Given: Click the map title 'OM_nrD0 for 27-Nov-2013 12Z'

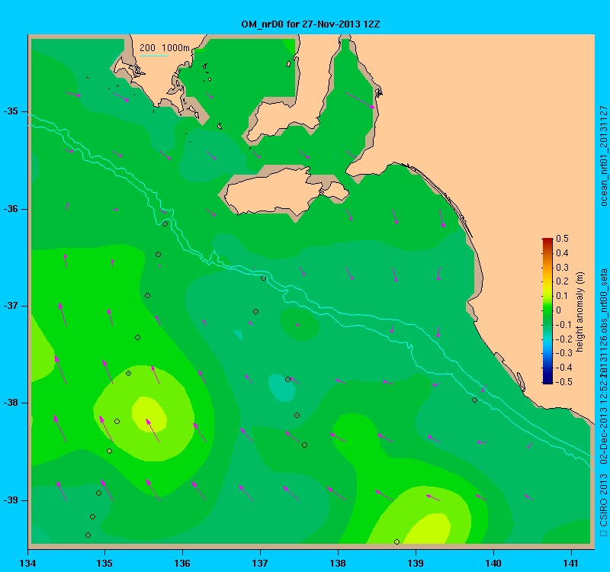Looking at the screenshot, I should point(310,24).
